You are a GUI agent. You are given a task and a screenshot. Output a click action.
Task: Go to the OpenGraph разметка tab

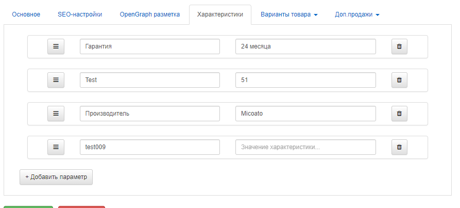pos(149,14)
